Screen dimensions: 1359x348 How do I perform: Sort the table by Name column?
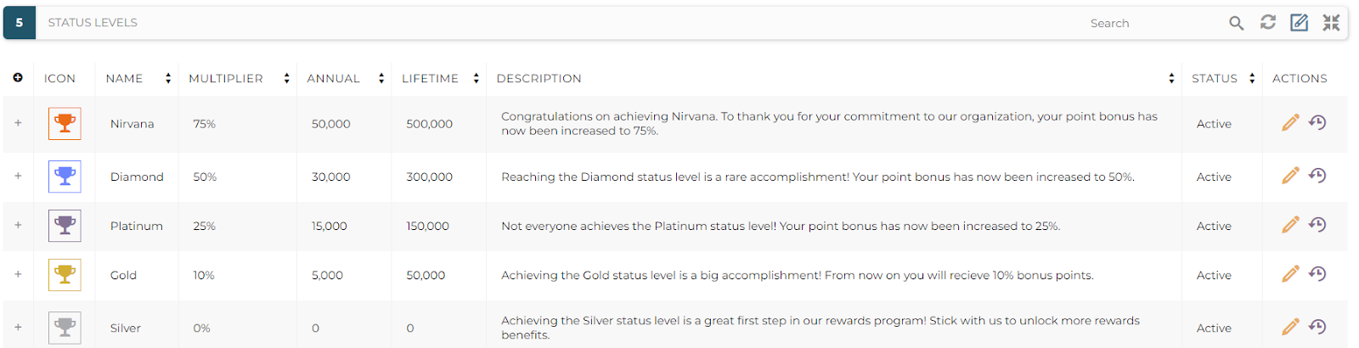pyautogui.click(x=167, y=78)
